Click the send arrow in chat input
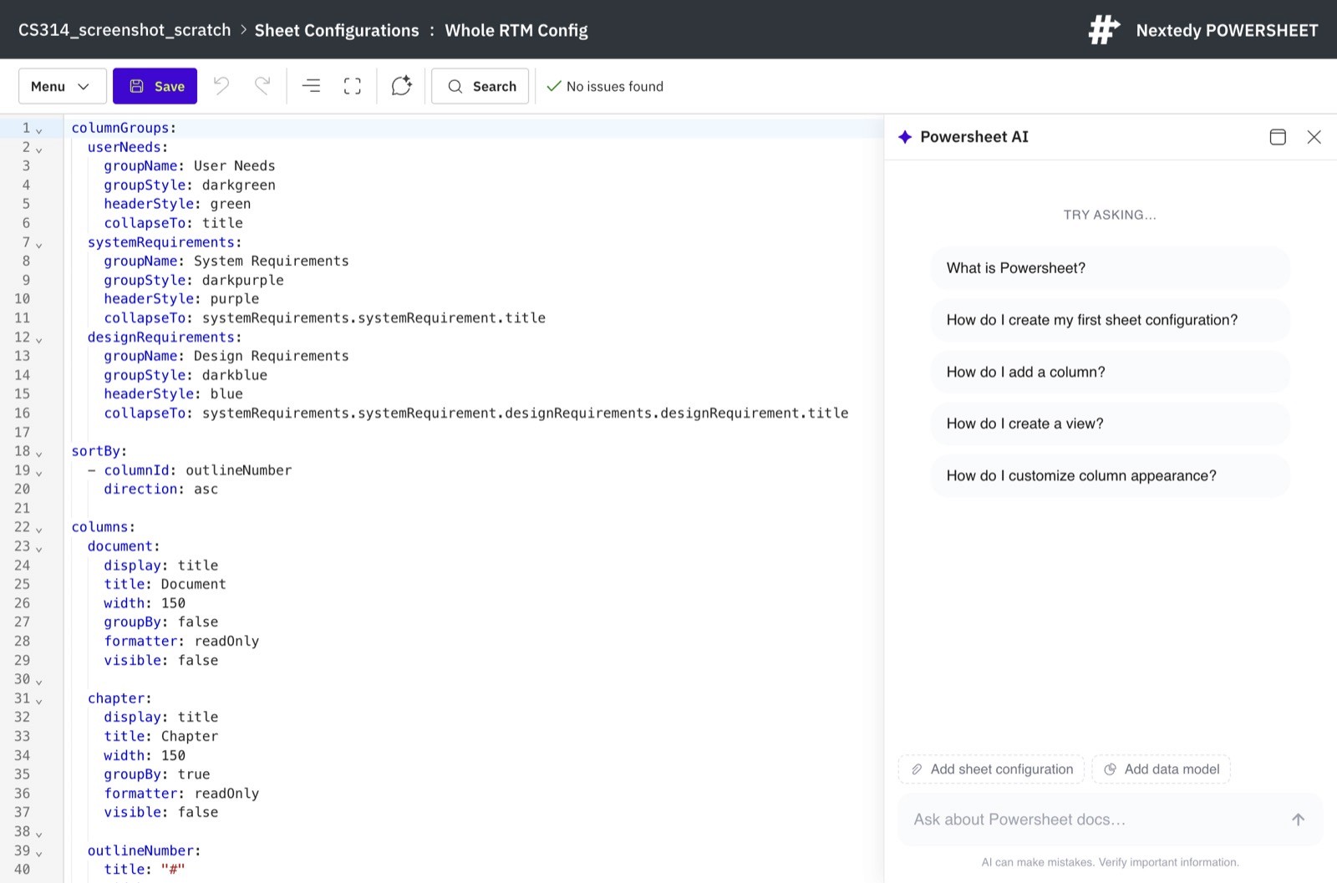The width and height of the screenshot is (1337, 883). (x=1298, y=820)
